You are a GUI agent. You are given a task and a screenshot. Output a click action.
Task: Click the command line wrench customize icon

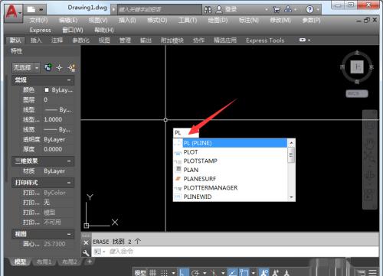(86, 252)
